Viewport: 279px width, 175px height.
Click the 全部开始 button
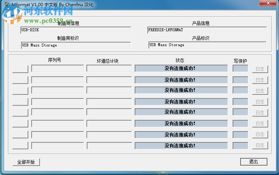(26, 162)
